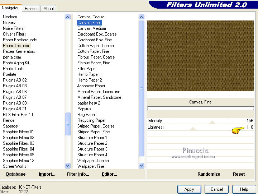Select Hemp Paper 1 filter
Image resolution: width=258 pixels, height=194 pixels.
coord(90,74)
